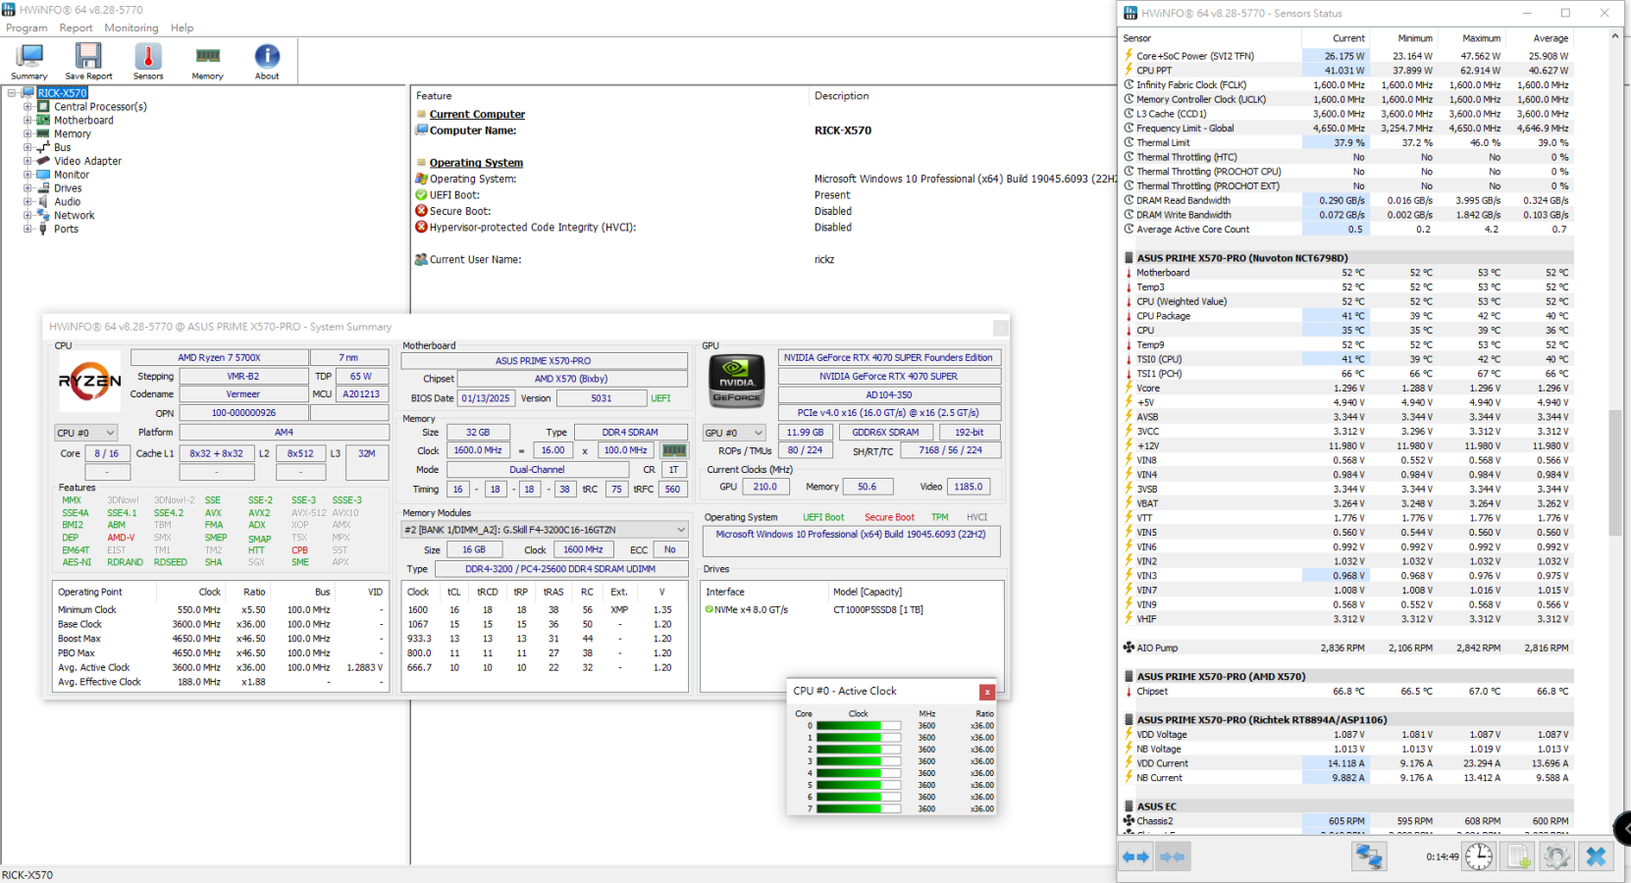The width and height of the screenshot is (1631, 883).
Task: Click the remote computers network icon
Action: [1368, 857]
